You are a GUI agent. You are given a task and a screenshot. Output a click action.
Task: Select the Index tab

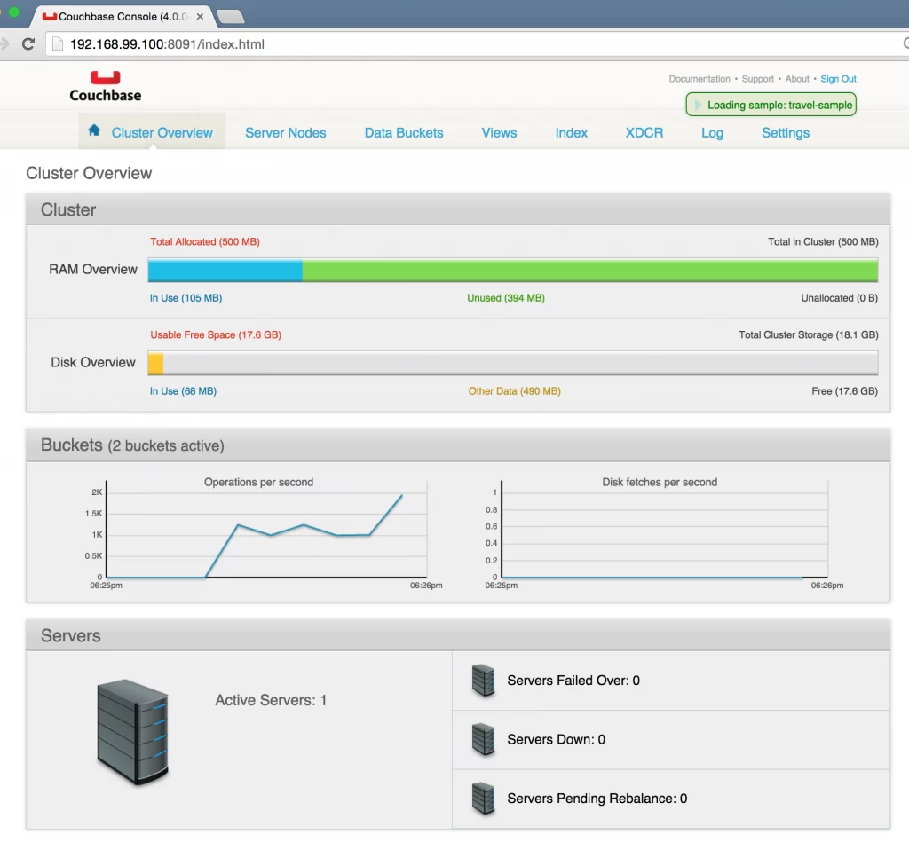click(571, 133)
